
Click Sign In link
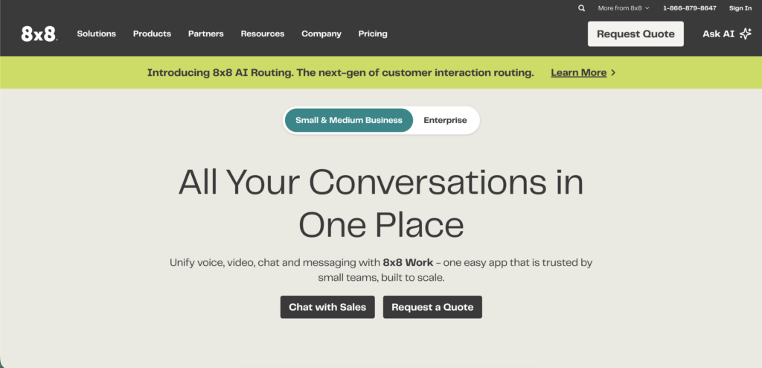tap(740, 8)
